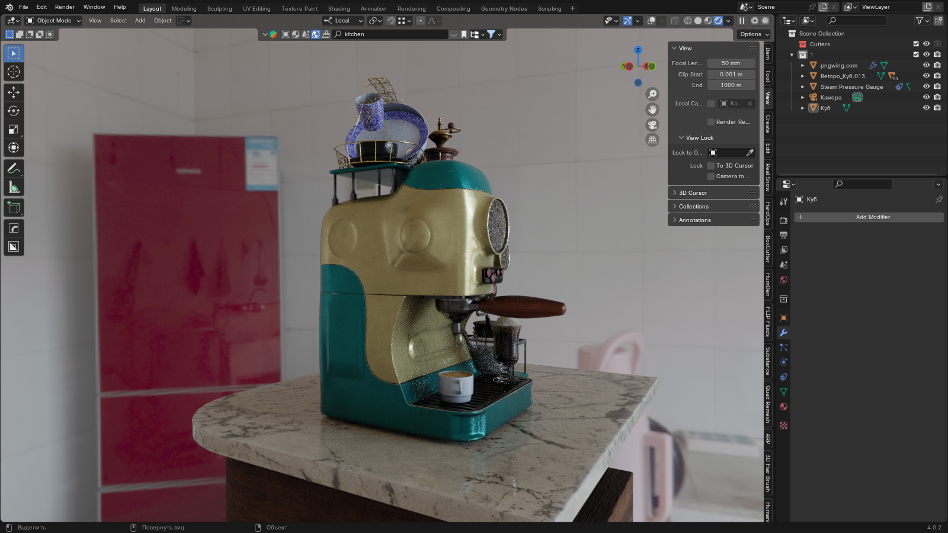Click the zoom magnifier viewport gizmo

652,94
